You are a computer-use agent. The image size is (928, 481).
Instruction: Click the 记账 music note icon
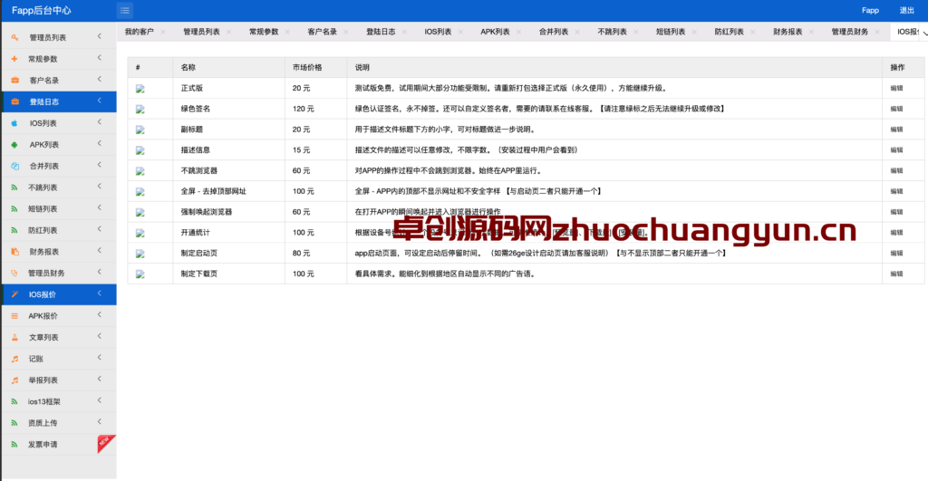point(14,359)
